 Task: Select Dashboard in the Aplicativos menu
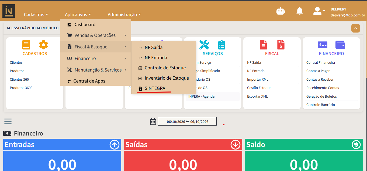click(x=96, y=24)
